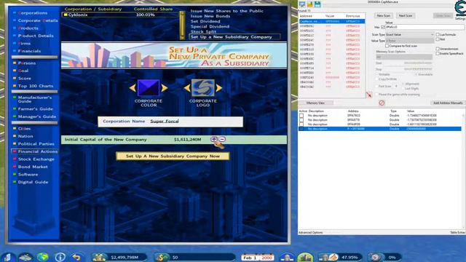
Task: Select previous corporate logo with left arrow
Action: 187,87
